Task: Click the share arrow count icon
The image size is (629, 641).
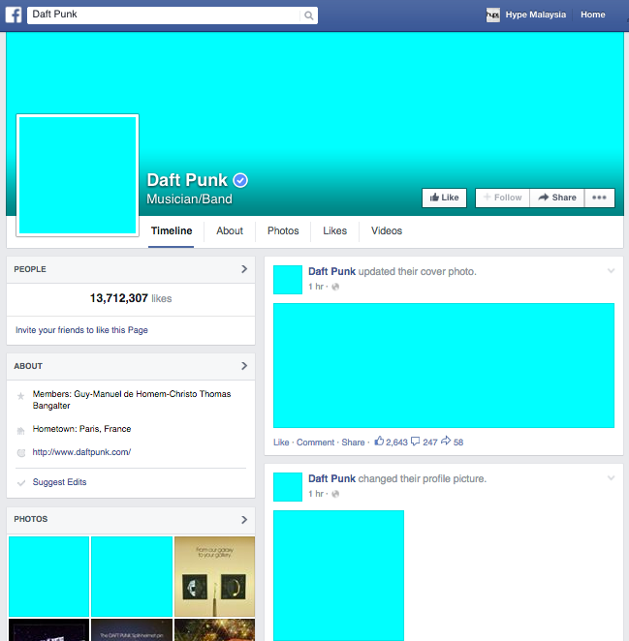Action: pos(446,442)
